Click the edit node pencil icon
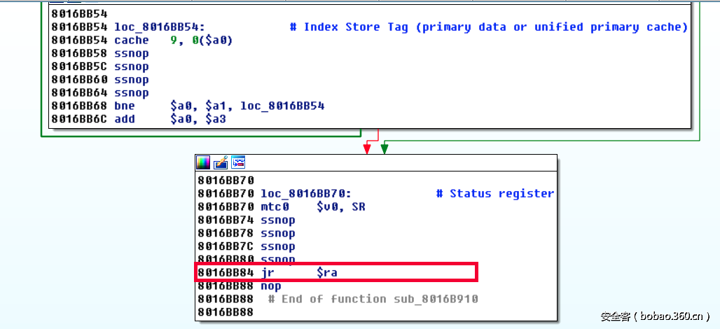The width and height of the screenshot is (720, 329). pos(220,162)
